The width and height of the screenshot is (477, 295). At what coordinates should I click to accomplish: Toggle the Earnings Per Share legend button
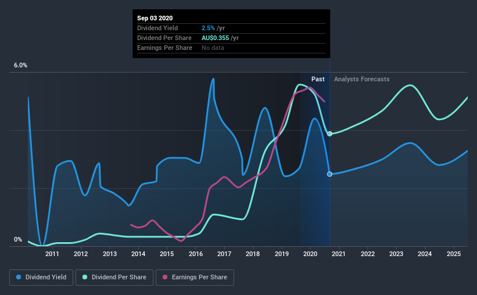click(195, 278)
